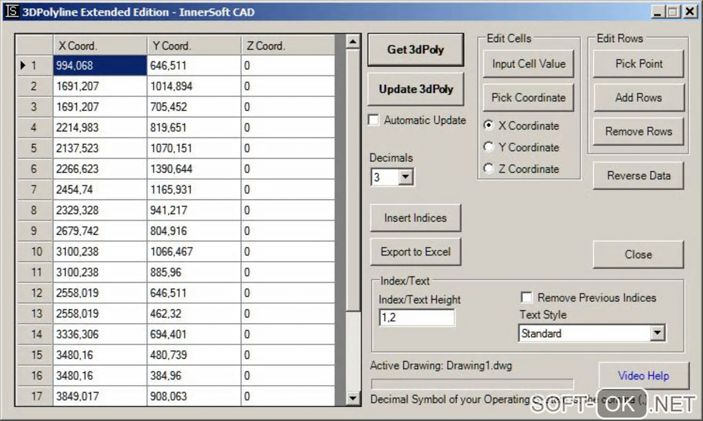Click Export to Excel button
The height and width of the screenshot is (421, 703).
click(416, 252)
